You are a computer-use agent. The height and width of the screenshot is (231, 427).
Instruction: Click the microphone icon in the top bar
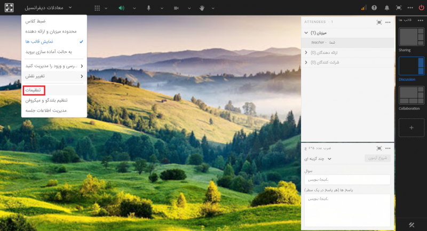(x=148, y=8)
